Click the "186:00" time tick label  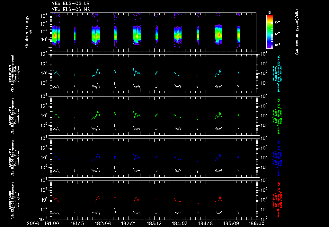tap(256, 224)
